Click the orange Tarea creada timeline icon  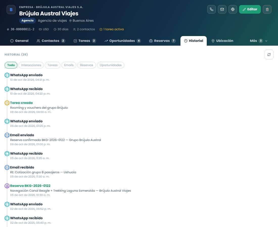click(7, 103)
